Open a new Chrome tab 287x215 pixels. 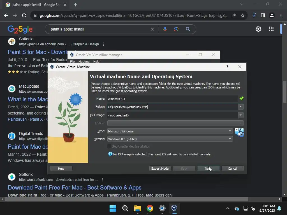click(76, 5)
